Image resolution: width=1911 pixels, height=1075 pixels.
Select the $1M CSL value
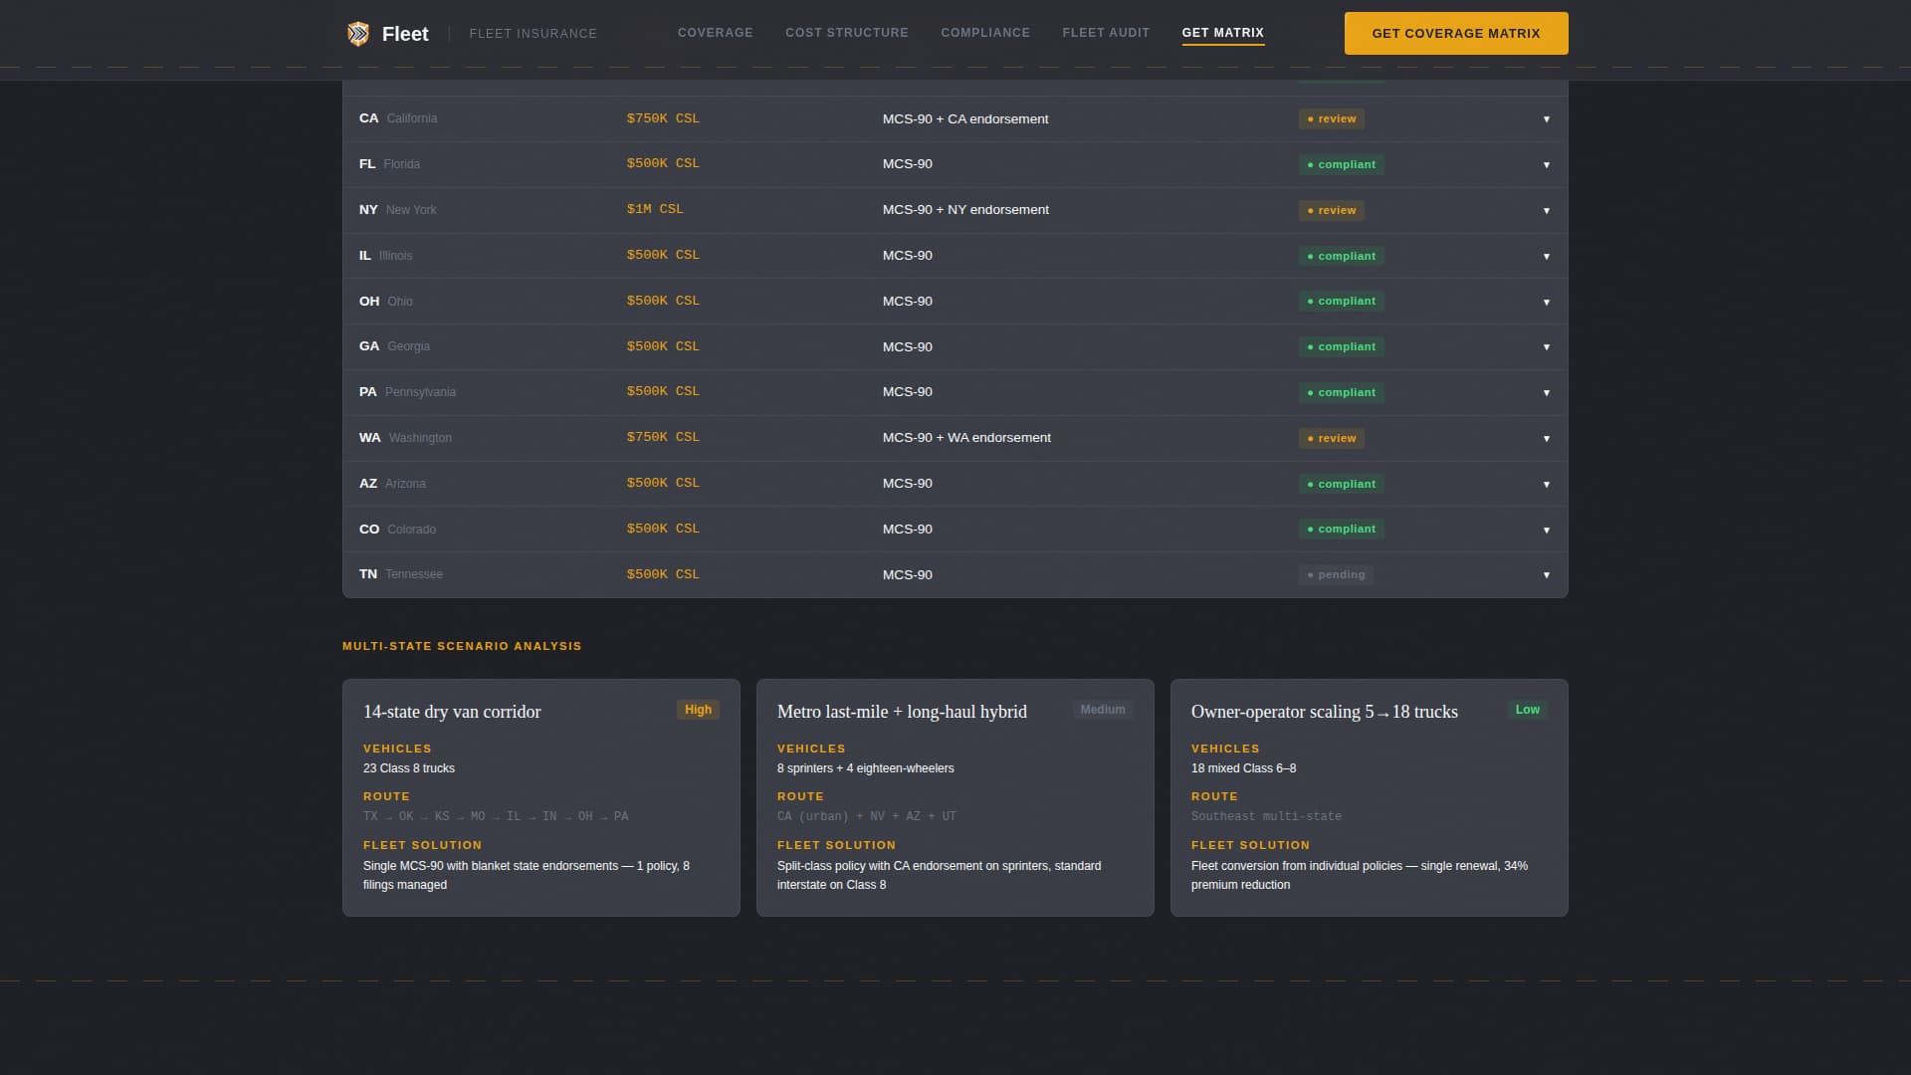click(x=655, y=209)
